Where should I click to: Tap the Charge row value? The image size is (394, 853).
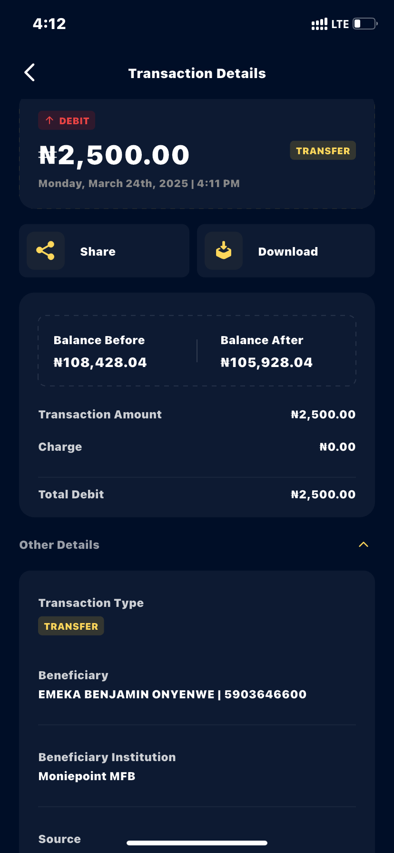click(337, 447)
